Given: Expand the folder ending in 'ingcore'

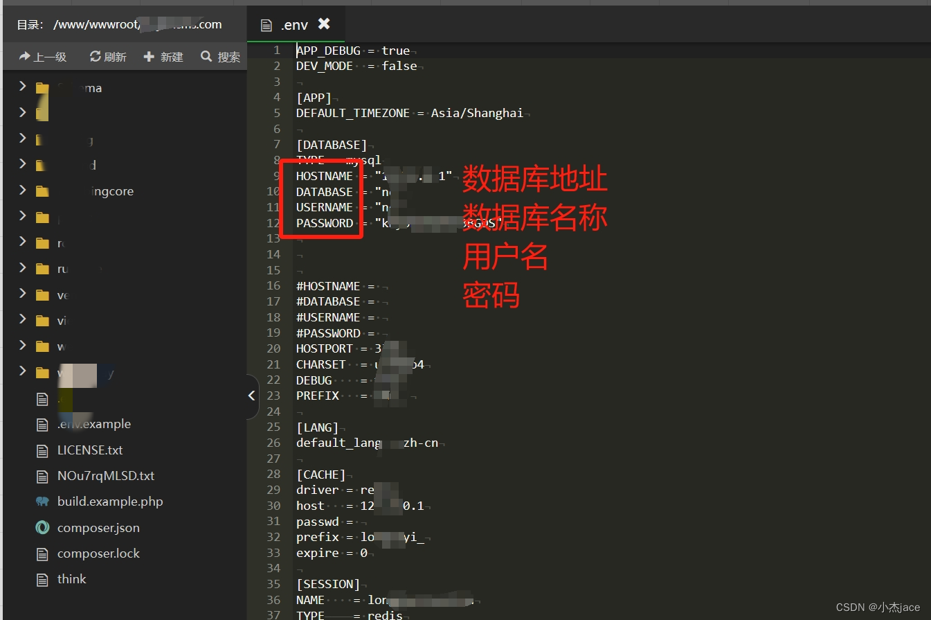Looking at the screenshot, I should [x=22, y=190].
